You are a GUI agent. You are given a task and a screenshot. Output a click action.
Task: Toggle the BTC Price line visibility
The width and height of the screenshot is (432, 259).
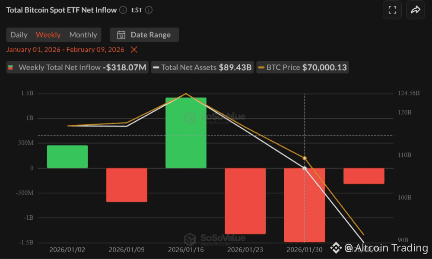coord(302,67)
